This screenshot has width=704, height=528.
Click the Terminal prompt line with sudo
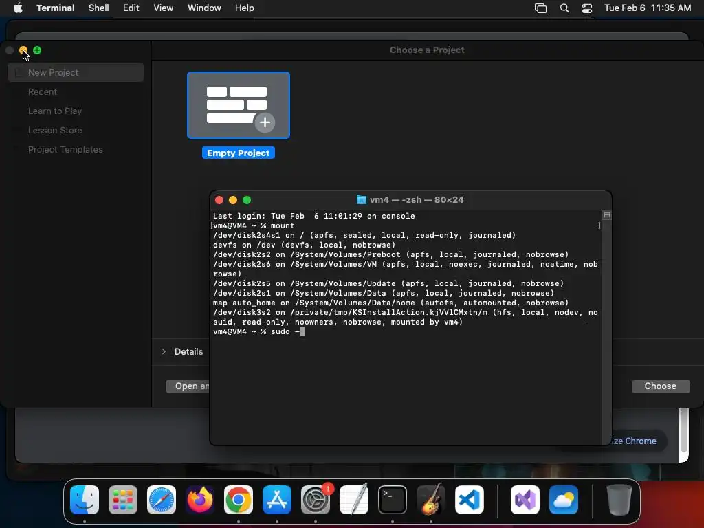coord(259,331)
